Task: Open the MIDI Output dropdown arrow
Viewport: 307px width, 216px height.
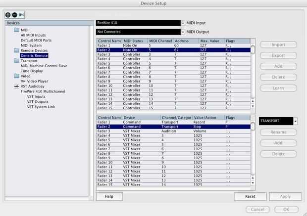Action: click(183, 32)
